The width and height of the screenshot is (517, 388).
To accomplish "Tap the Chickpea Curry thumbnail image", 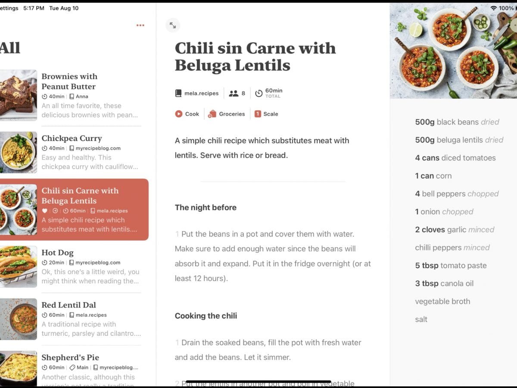I will [x=18, y=152].
